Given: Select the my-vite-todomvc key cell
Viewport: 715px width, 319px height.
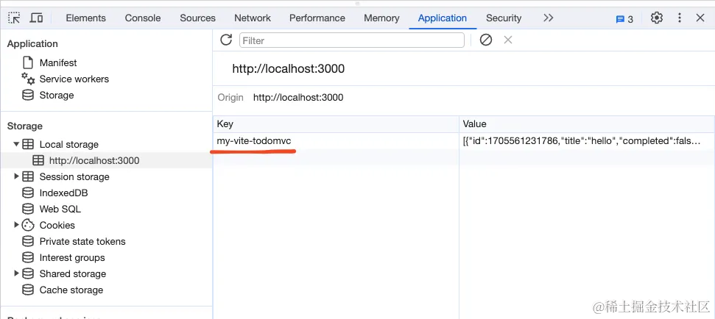Looking at the screenshot, I should 336,141.
